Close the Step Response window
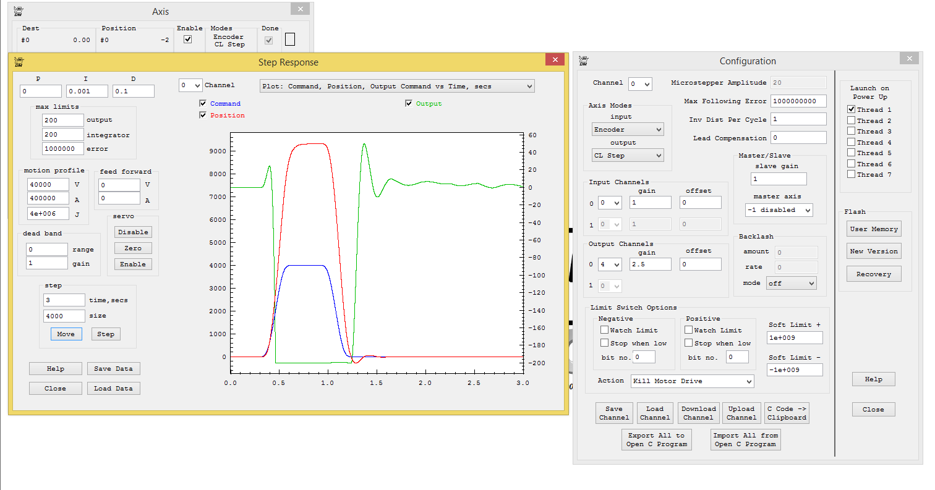The height and width of the screenshot is (490, 935). click(555, 59)
